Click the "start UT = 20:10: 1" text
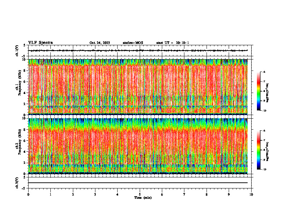Screen dimensions: 283x218 tap(173, 43)
